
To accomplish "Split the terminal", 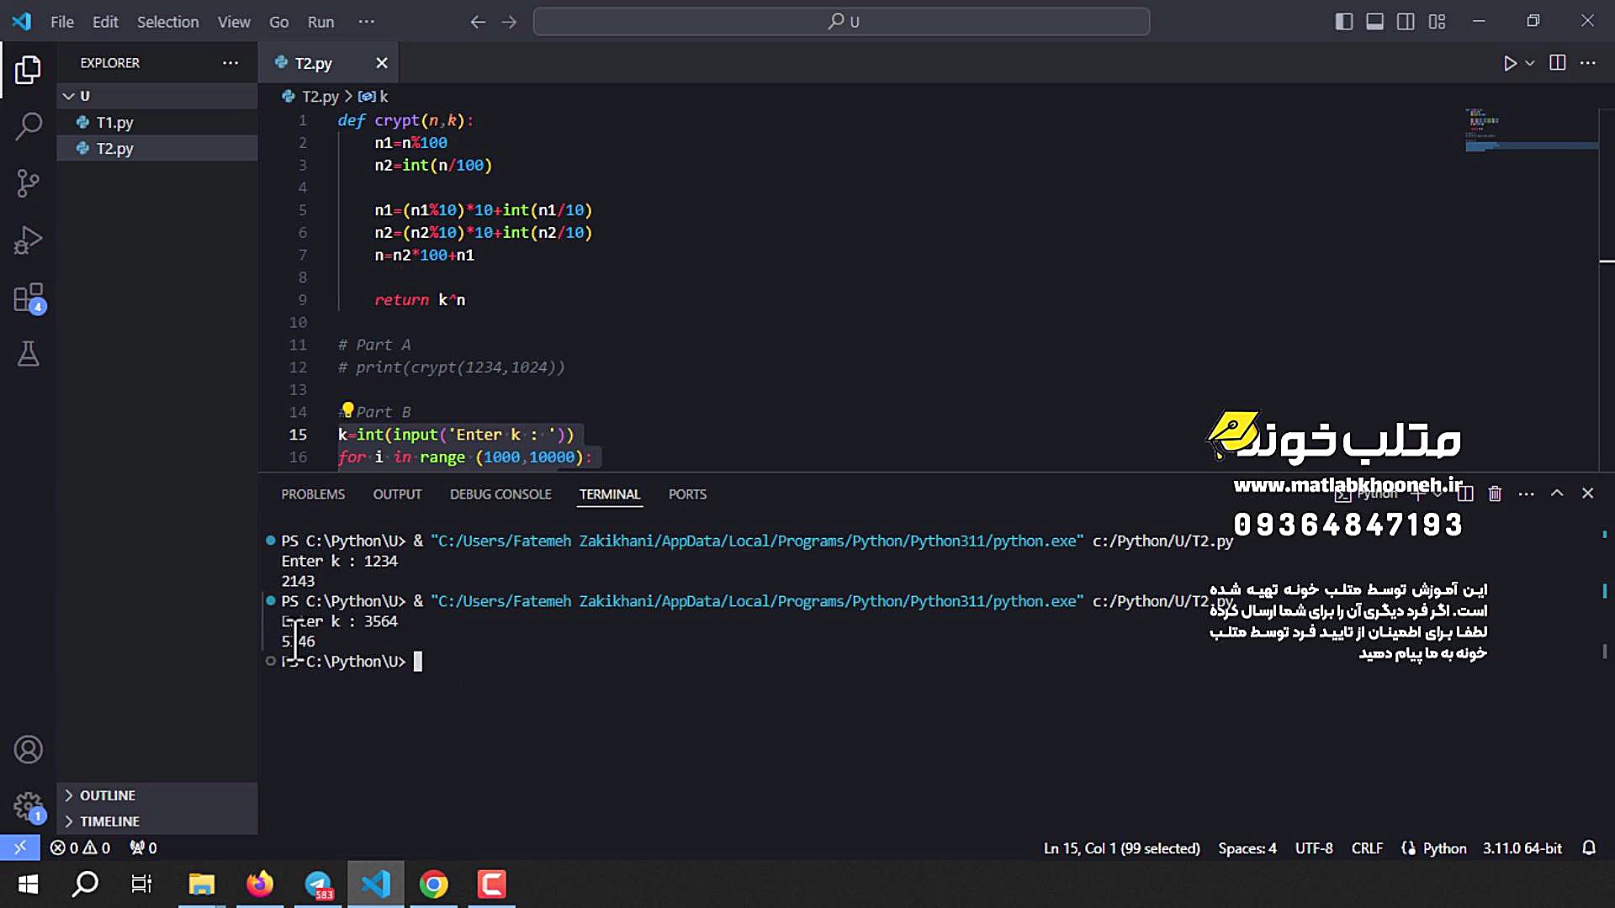I will (x=1465, y=494).
